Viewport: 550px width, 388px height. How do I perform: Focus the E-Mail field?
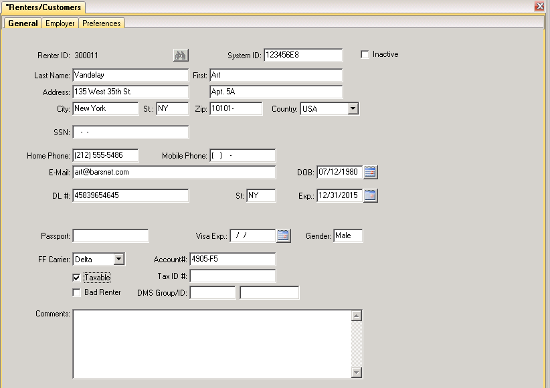(174, 172)
